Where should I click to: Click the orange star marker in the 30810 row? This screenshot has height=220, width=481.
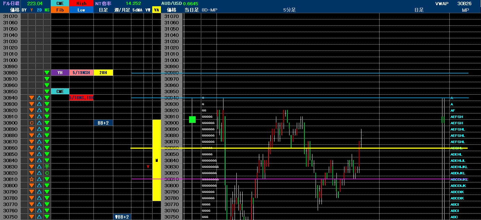click(32, 179)
